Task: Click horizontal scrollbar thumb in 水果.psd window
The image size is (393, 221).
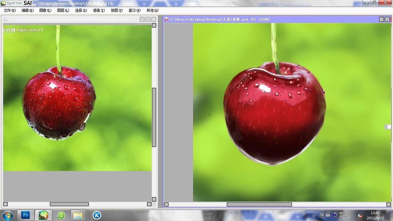Action: point(259,204)
